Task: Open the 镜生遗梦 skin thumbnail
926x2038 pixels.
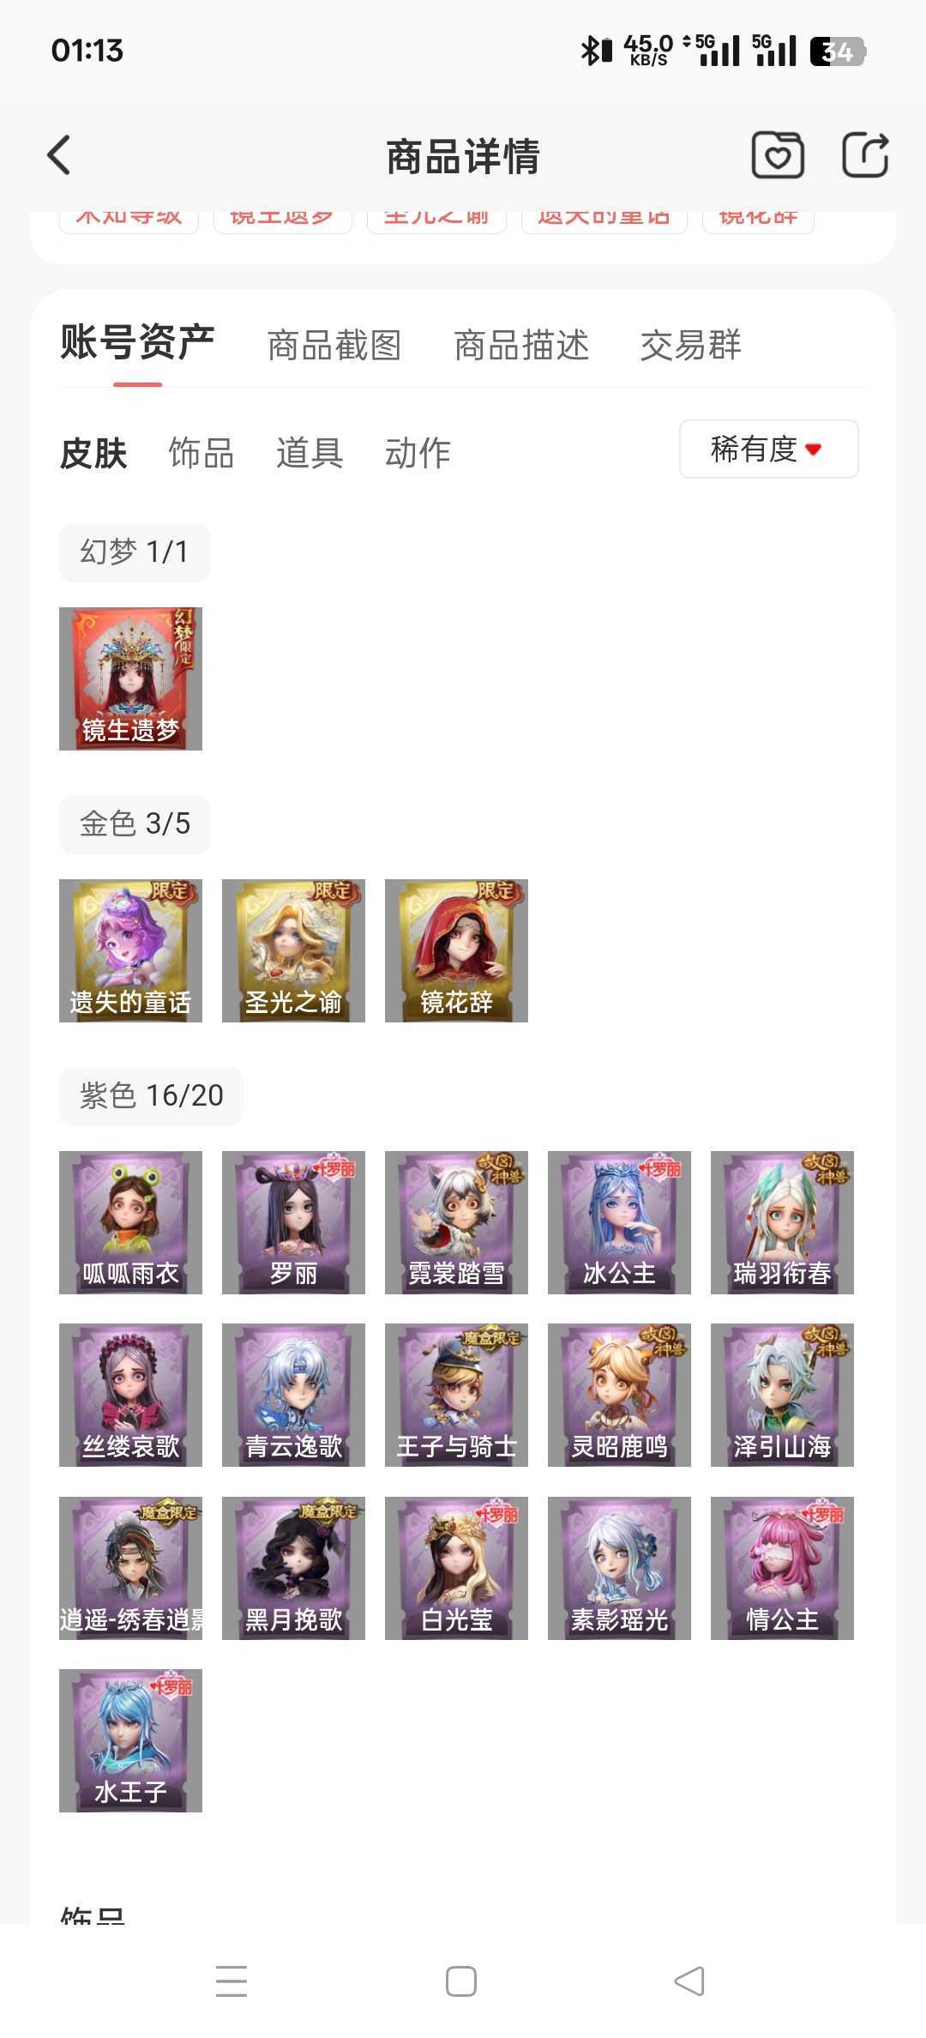Action: point(130,678)
